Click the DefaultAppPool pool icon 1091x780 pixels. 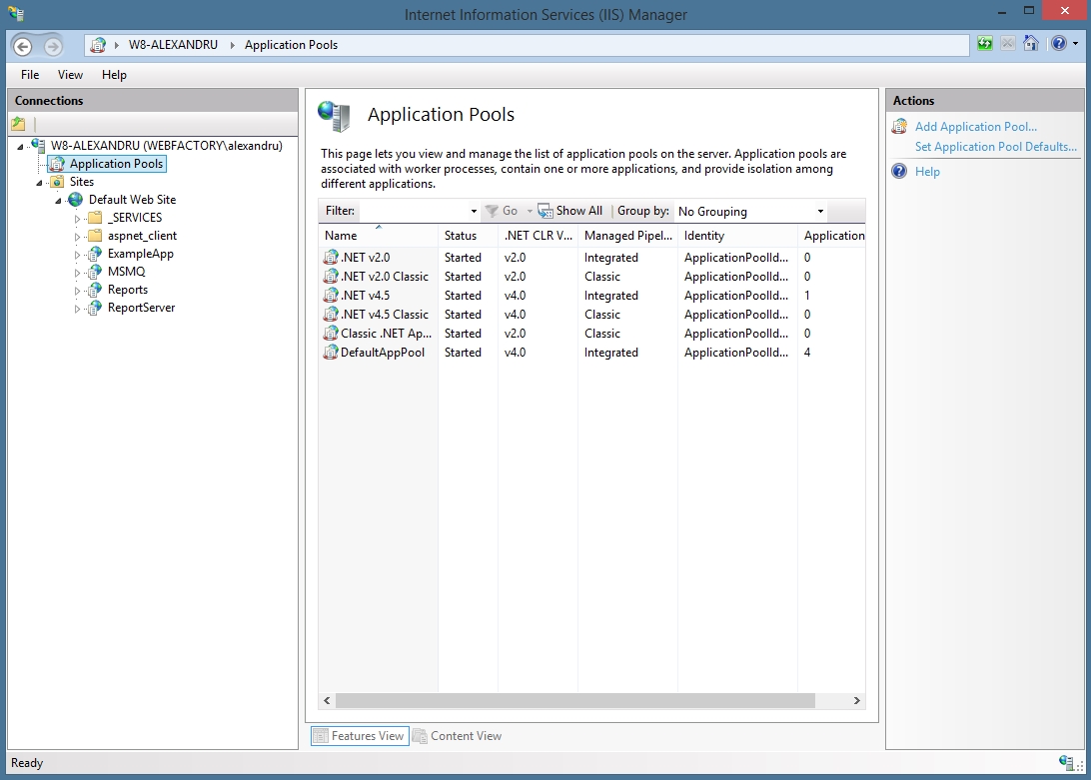coord(331,353)
